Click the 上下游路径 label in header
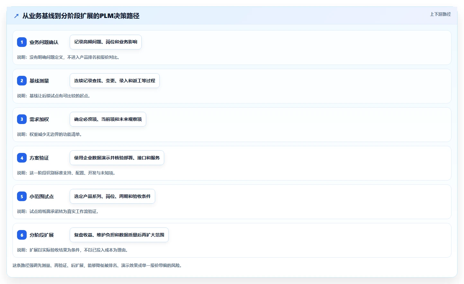The image size is (464, 284). coord(440,14)
